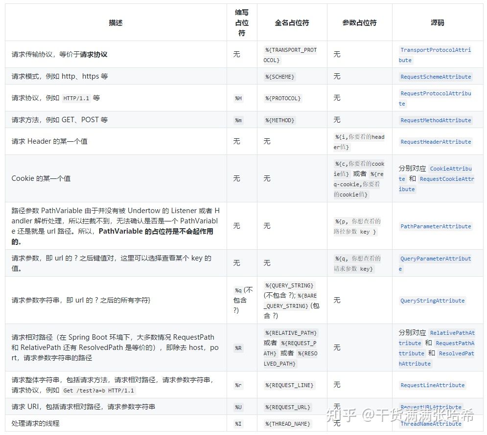Viewport: 487px width, 435px height.
Task: Select the 源码 column header
Action: tap(437, 22)
